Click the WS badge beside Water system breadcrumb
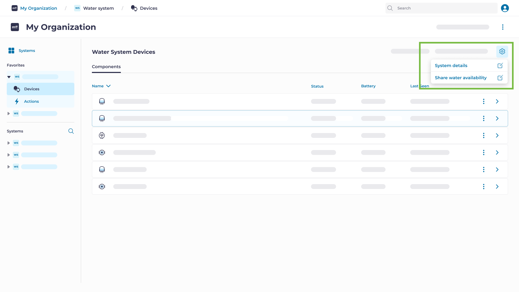 pos(77,8)
